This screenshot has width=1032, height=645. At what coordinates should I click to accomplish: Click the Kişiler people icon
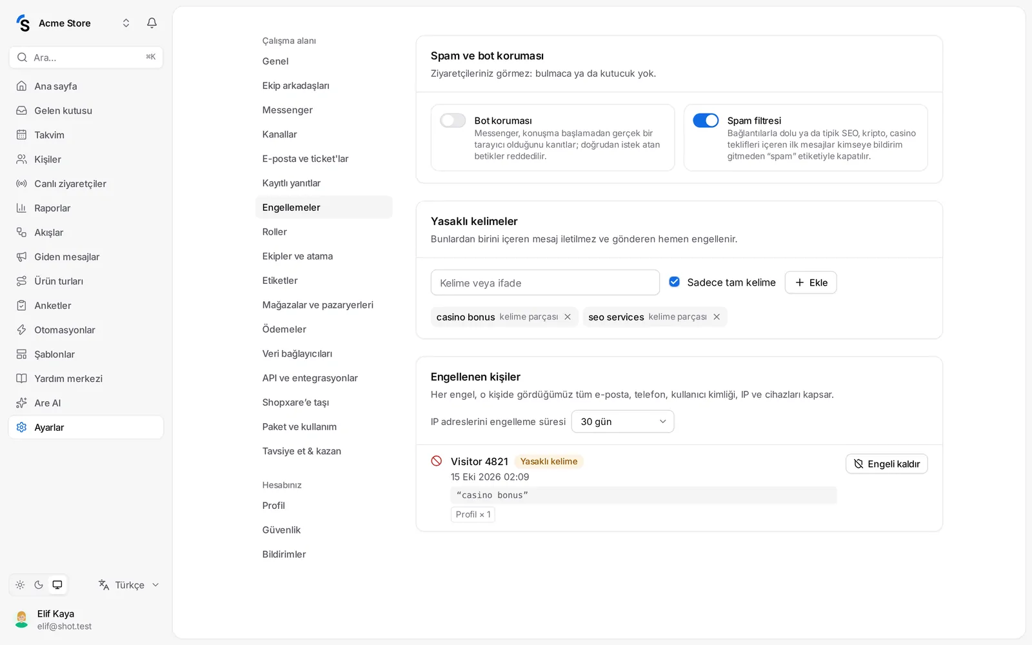point(21,159)
